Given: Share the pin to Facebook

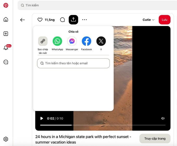Looking at the screenshot, I should click(86, 41).
